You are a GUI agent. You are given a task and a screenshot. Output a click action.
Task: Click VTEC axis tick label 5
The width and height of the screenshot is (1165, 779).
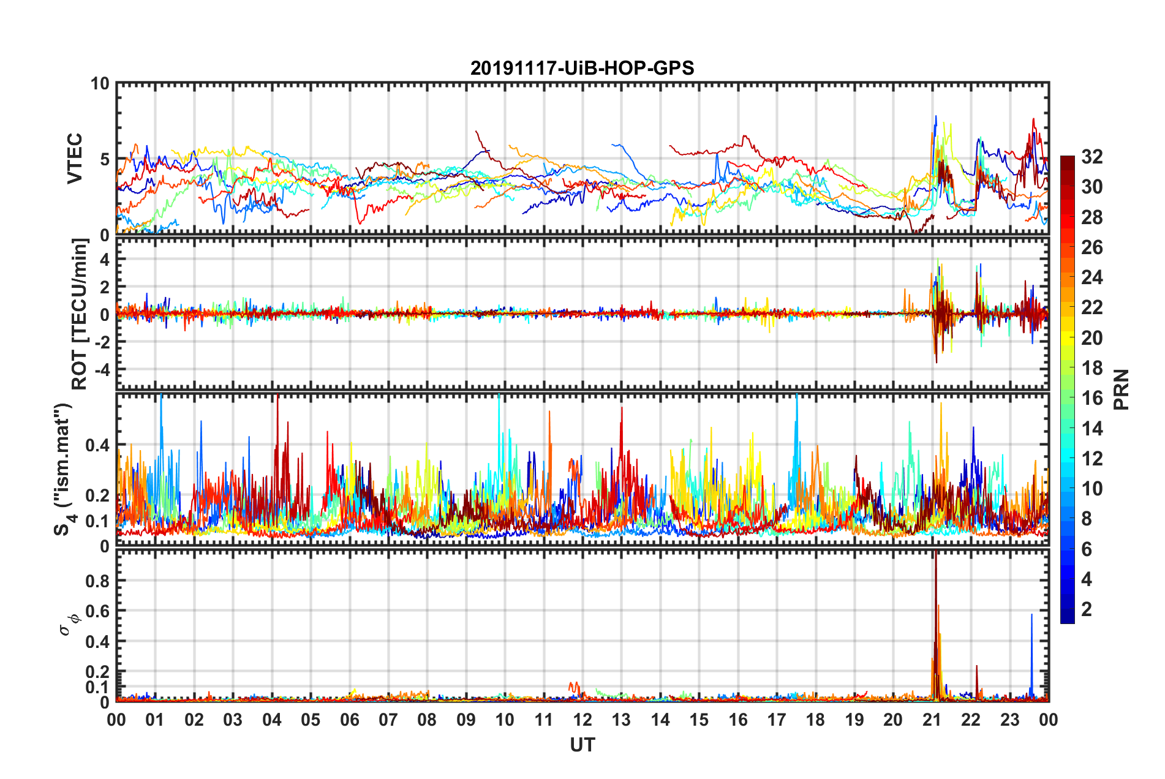tap(105, 159)
